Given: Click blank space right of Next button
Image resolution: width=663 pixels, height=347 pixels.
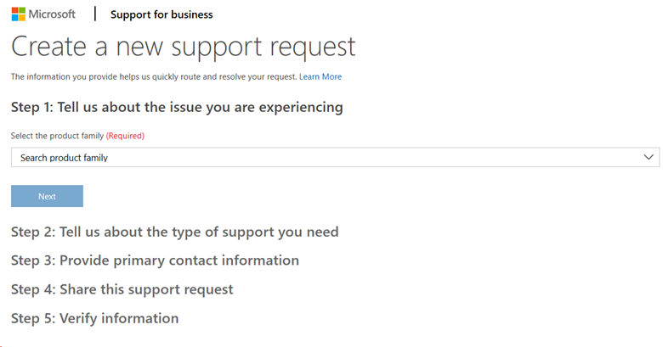Looking at the screenshot, I should (x=340, y=196).
